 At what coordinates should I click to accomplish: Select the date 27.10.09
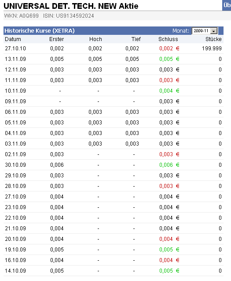[15, 197]
